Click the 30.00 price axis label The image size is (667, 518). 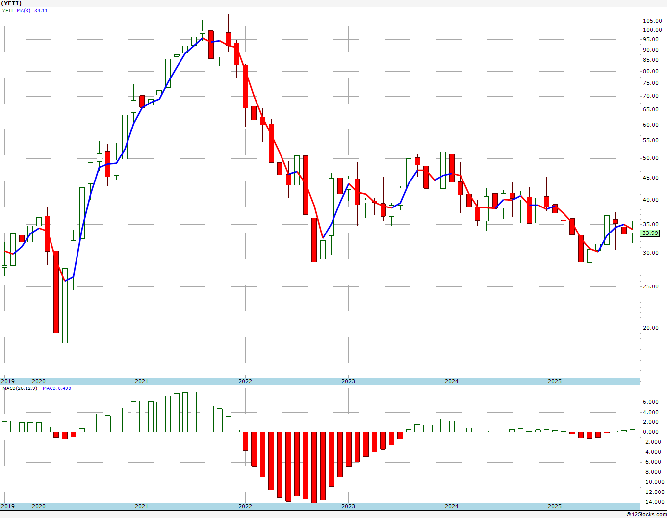652,253
